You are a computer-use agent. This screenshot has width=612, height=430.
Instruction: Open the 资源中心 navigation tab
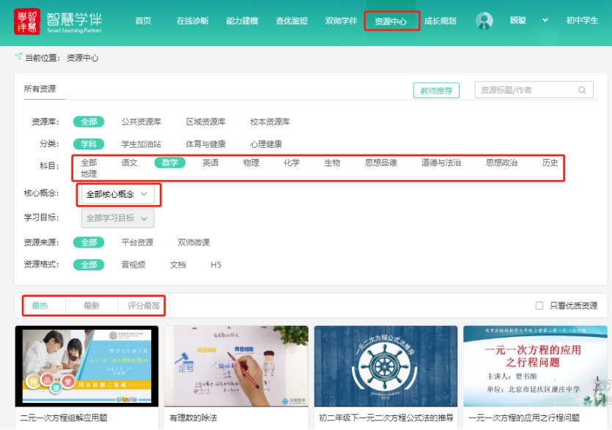tap(391, 21)
